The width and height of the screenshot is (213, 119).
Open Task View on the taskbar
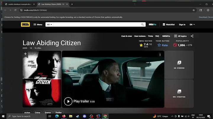(50, 116)
